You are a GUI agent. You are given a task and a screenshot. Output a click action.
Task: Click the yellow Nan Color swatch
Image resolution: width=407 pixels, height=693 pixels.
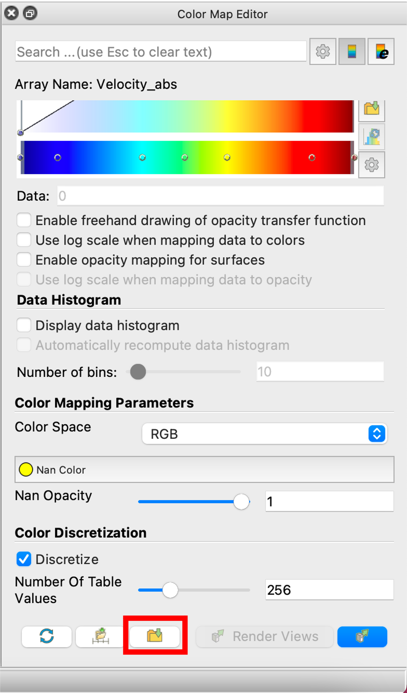(x=26, y=470)
